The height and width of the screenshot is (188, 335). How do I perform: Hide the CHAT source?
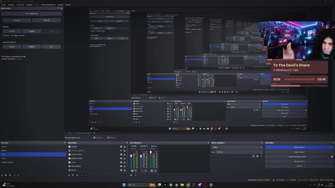coord(121,162)
